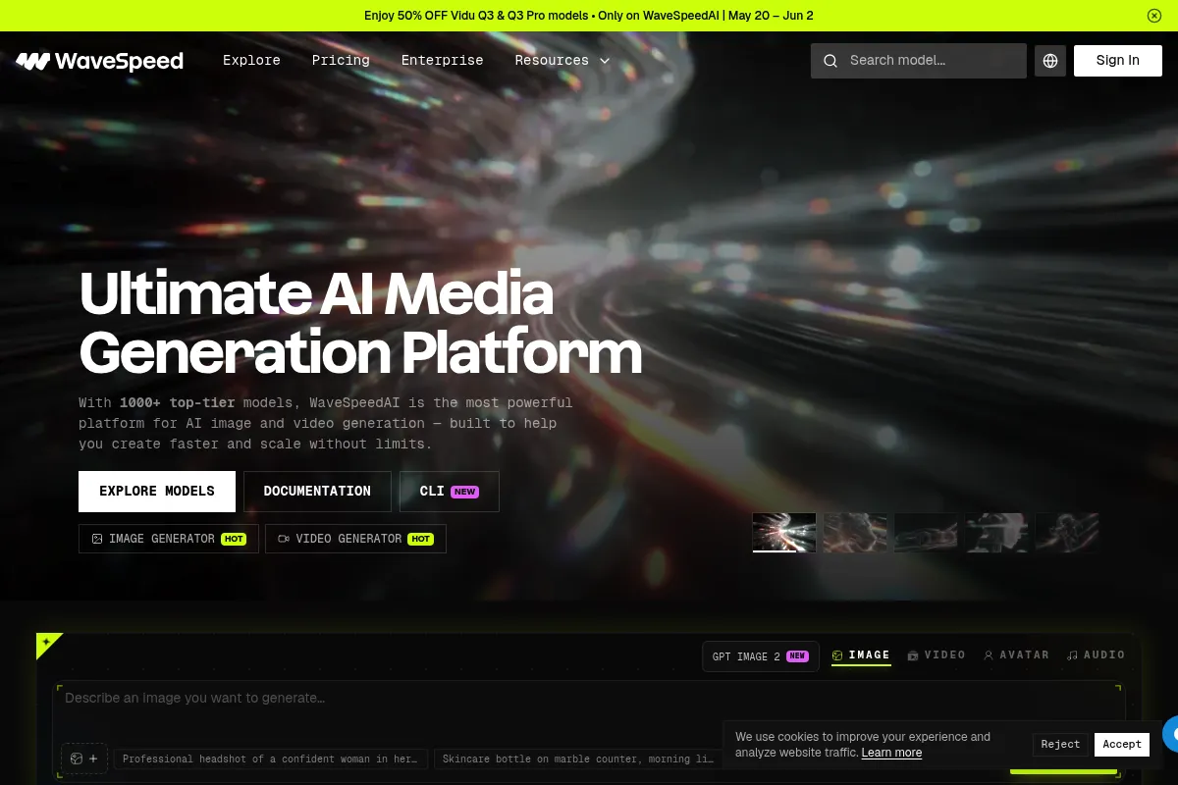Open the Explore menu item

(251, 60)
